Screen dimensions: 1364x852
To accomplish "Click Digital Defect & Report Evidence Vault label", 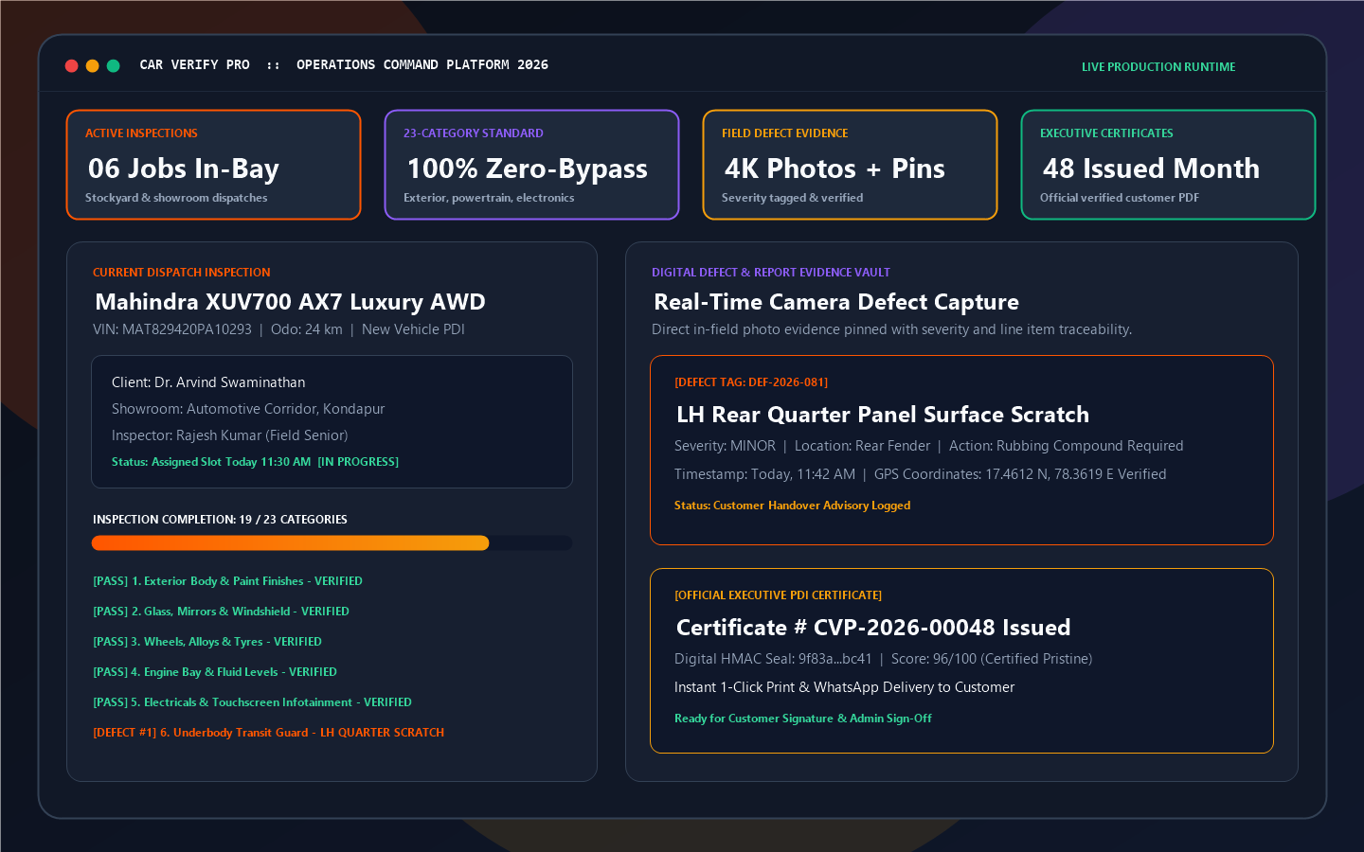I will point(771,273).
